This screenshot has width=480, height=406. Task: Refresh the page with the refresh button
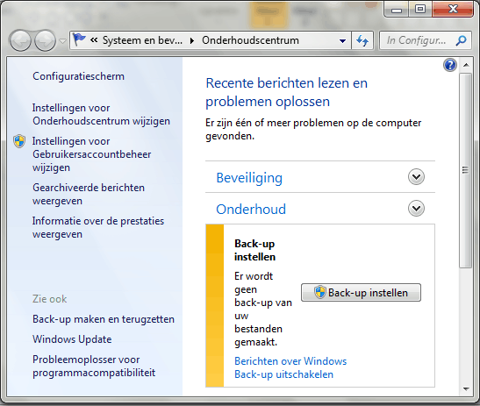tap(362, 40)
